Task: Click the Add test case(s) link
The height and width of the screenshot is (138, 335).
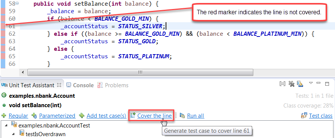Action: [x=107, y=116]
